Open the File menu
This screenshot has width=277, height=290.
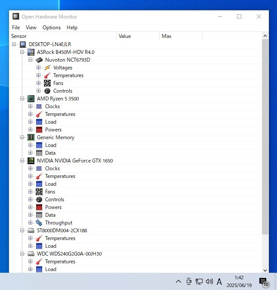point(16,28)
